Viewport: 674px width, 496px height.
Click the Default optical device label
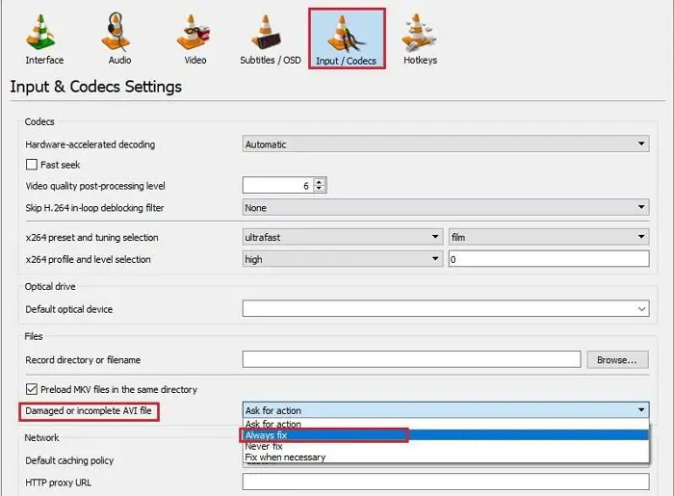tap(68, 309)
